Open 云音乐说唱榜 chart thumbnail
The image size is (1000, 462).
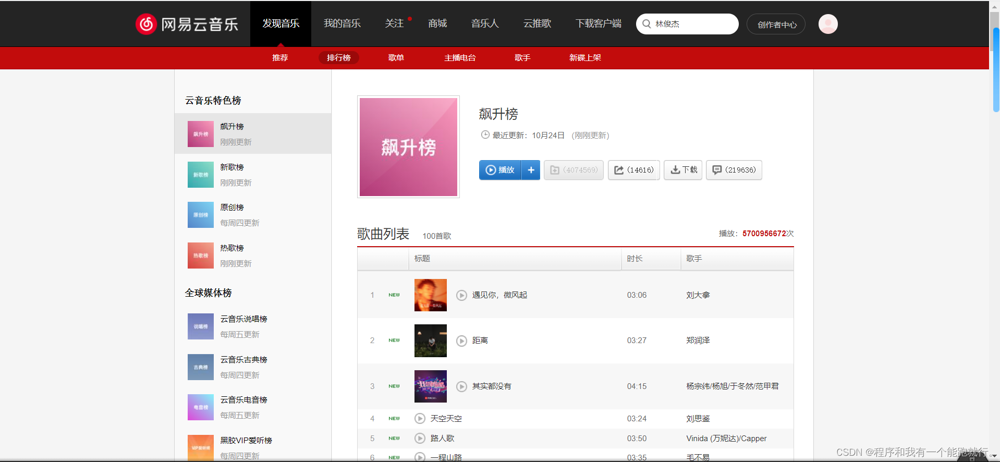pyautogui.click(x=201, y=326)
